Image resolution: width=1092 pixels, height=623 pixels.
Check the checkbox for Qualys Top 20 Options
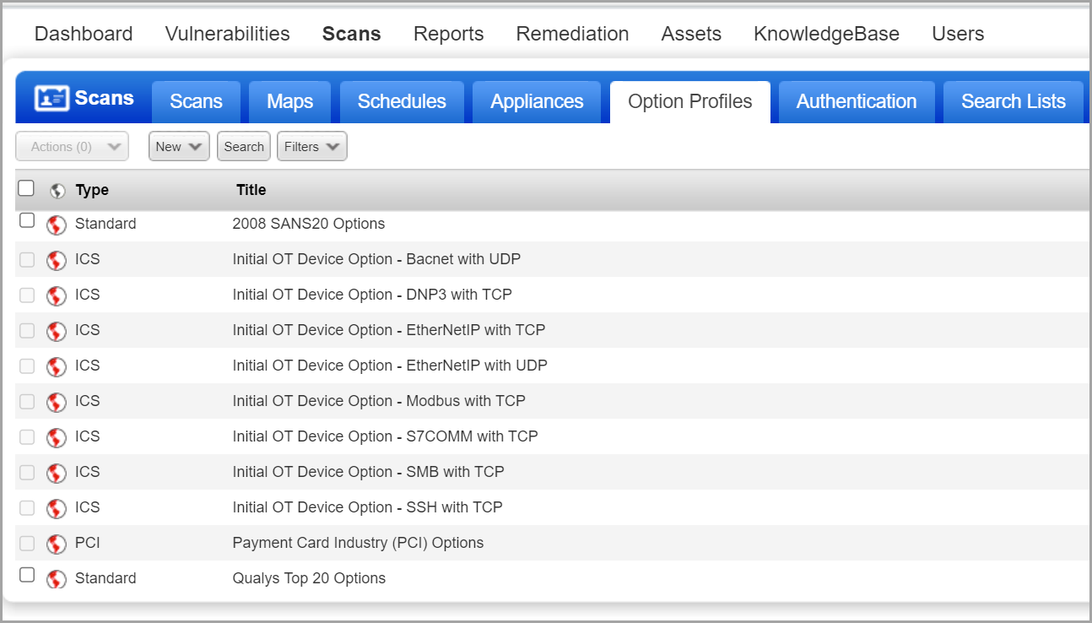click(26, 574)
